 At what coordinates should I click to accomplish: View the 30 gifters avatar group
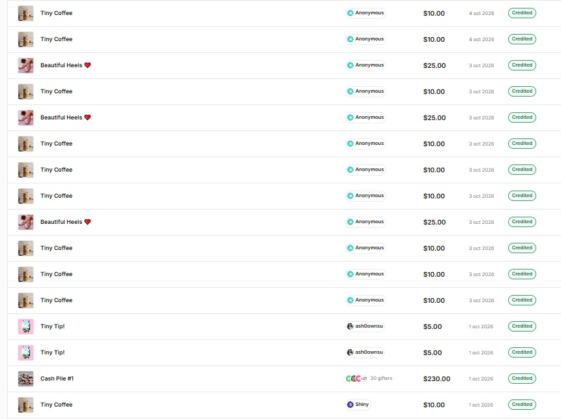[356, 378]
